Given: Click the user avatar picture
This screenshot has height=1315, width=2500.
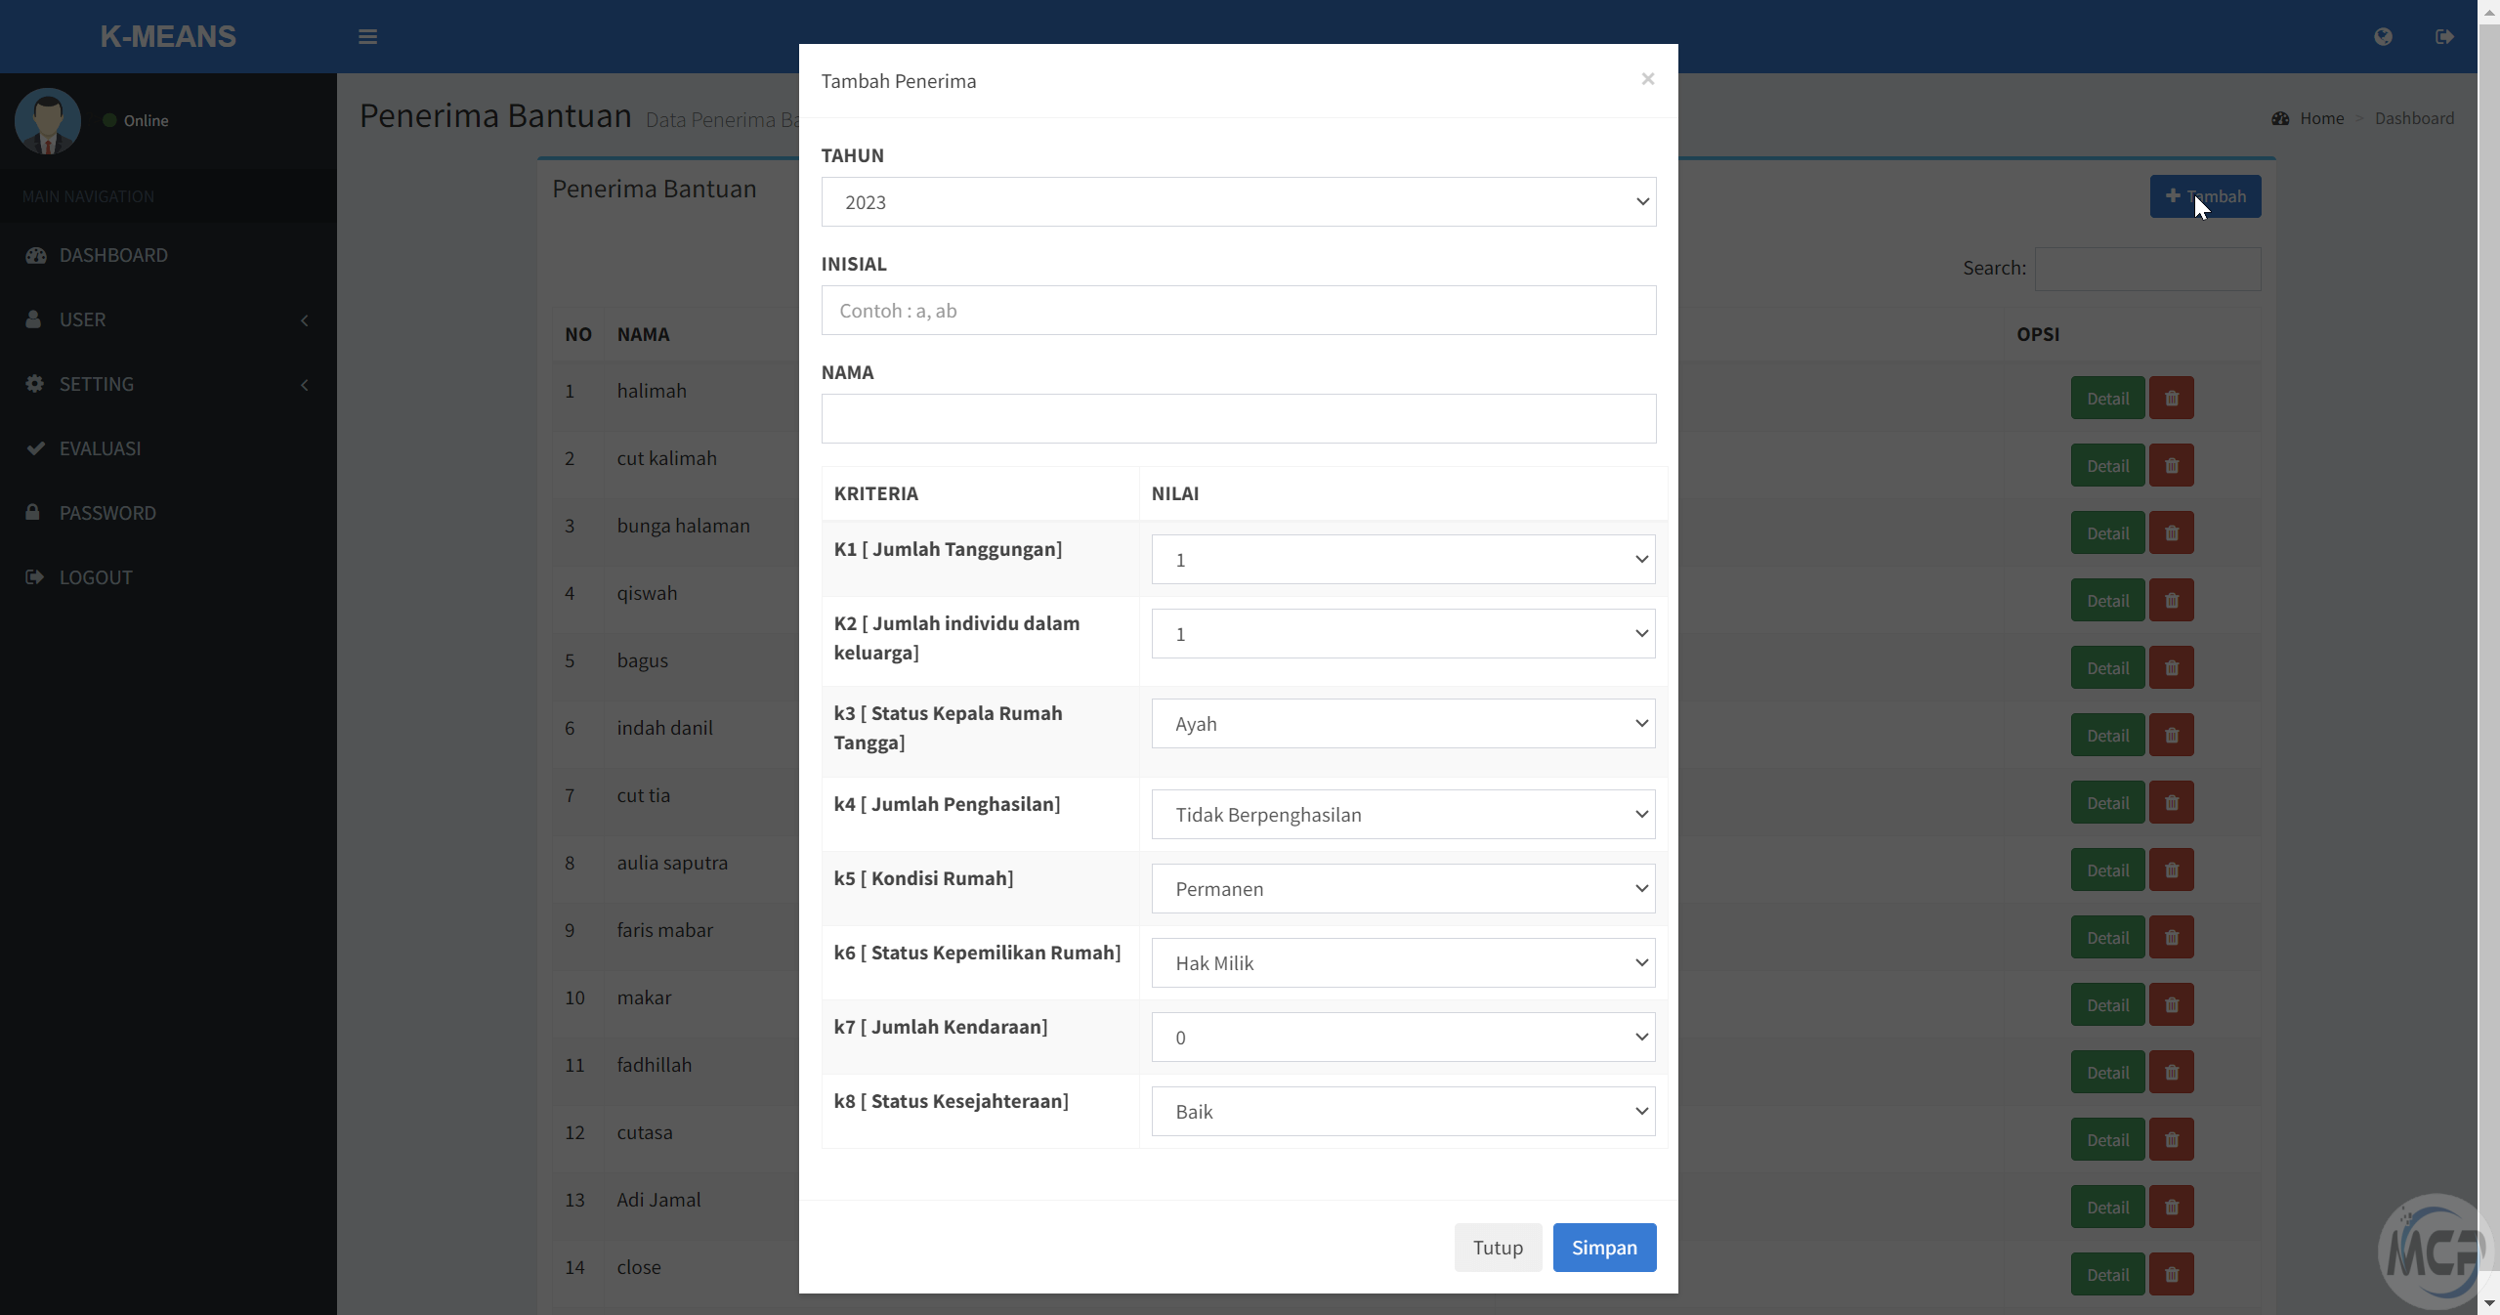Looking at the screenshot, I should click(x=48, y=121).
